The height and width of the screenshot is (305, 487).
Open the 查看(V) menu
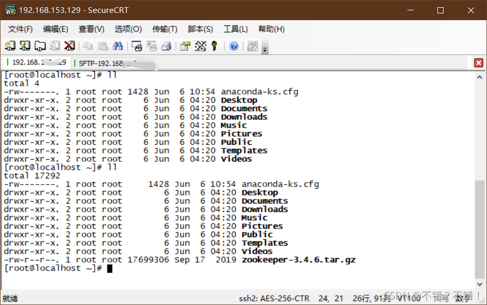pos(92,29)
